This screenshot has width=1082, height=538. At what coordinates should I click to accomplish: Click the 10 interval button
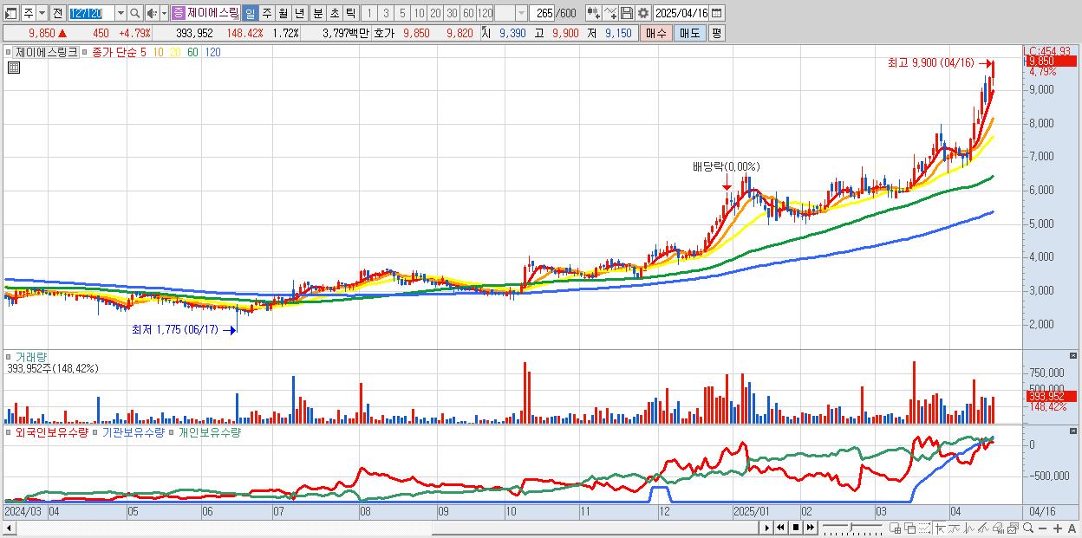[x=419, y=13]
